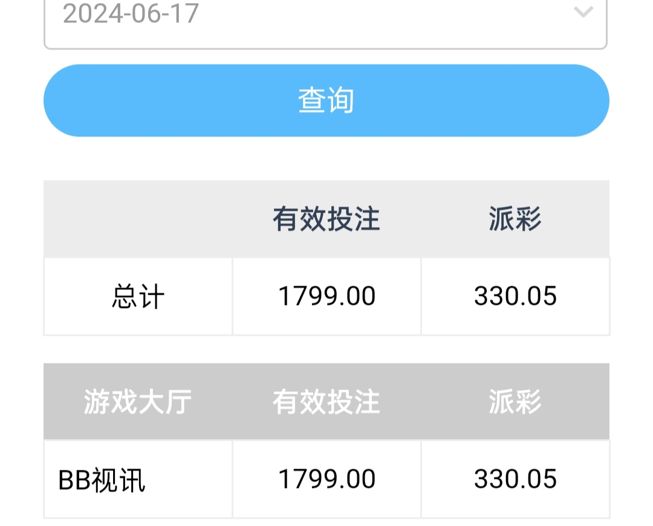The width and height of the screenshot is (653, 526).
Task: Click the blank header cell above 总计
Action: click(x=138, y=219)
